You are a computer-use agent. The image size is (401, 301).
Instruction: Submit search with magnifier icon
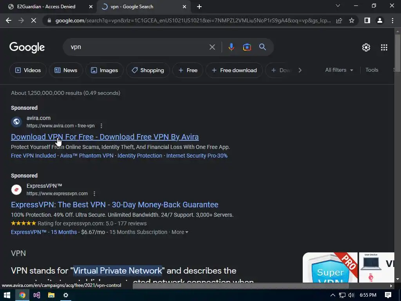[x=262, y=47]
